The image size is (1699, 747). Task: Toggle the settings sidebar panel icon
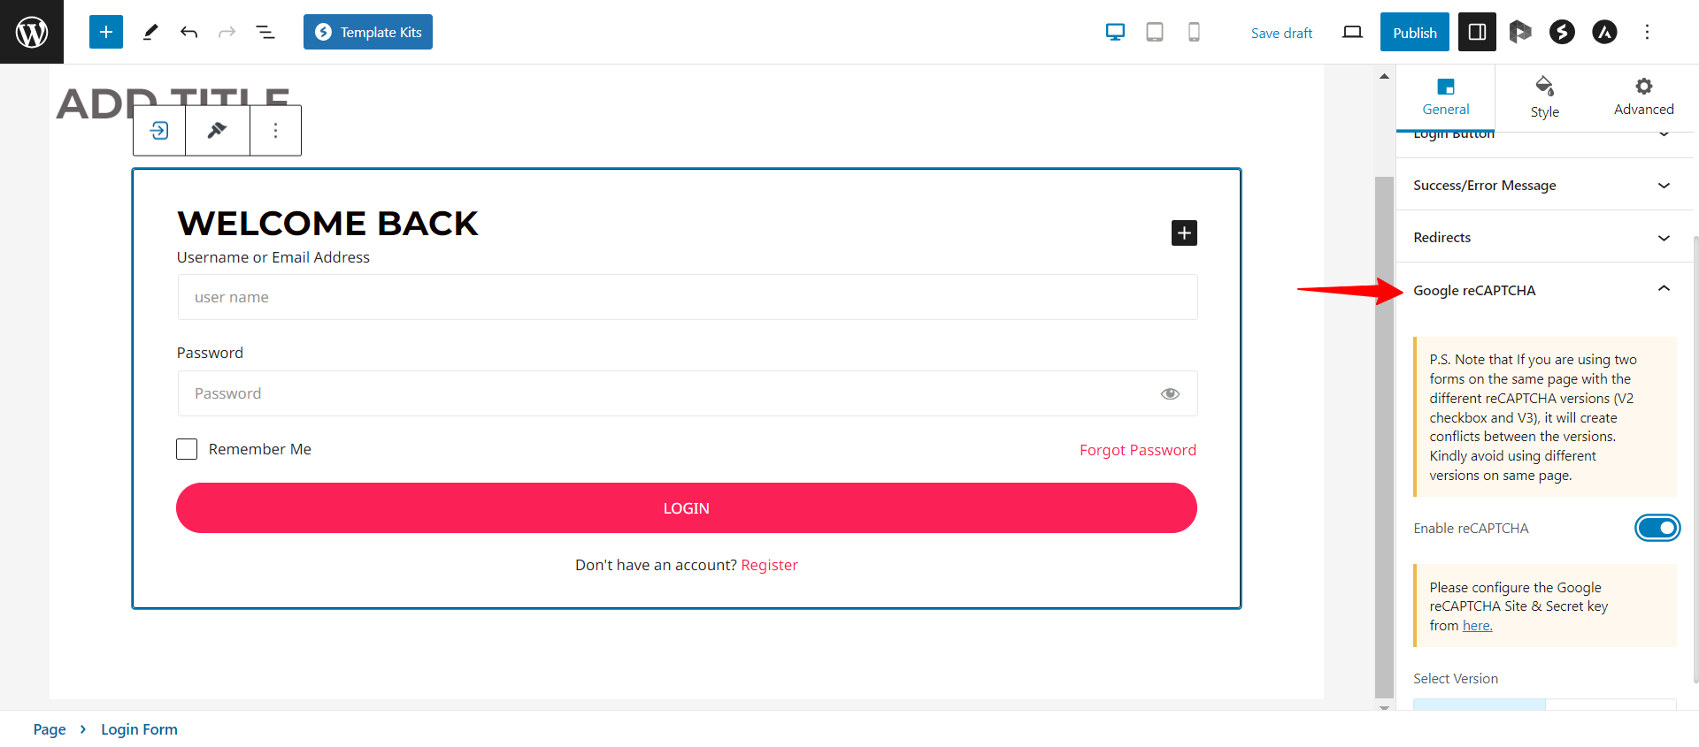(x=1476, y=32)
